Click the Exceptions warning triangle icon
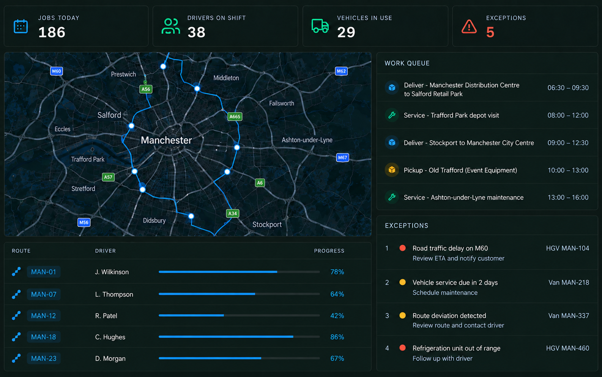This screenshot has width=602, height=377. click(469, 27)
